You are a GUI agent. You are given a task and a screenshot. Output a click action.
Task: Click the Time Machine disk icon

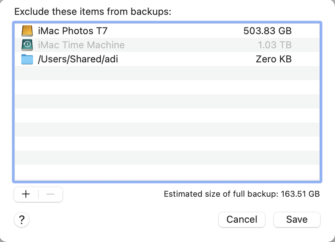tap(27, 45)
